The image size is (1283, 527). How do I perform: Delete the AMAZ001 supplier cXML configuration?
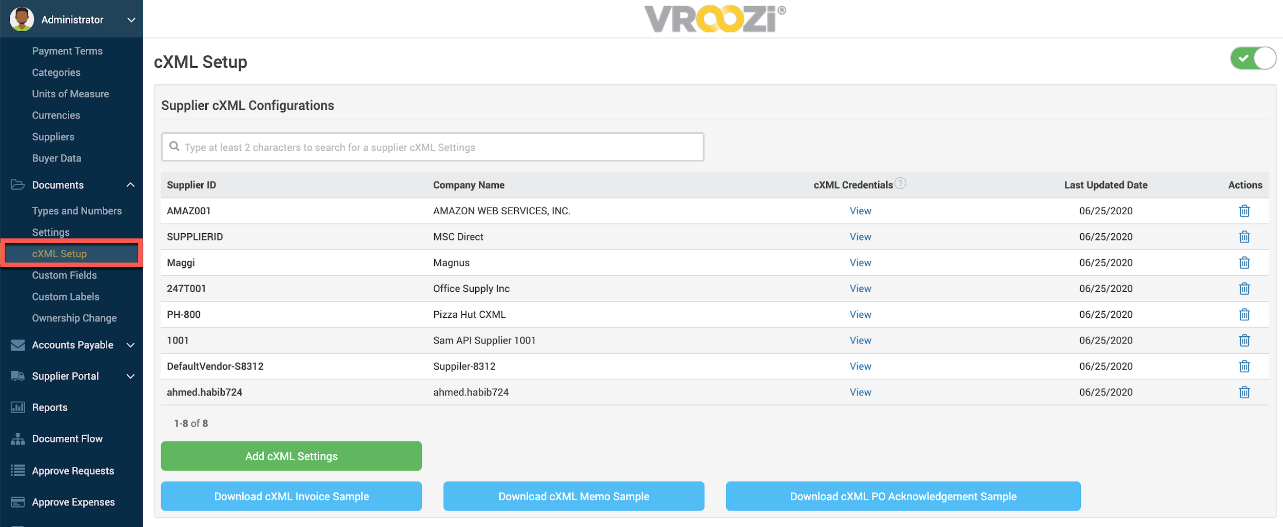tap(1244, 211)
